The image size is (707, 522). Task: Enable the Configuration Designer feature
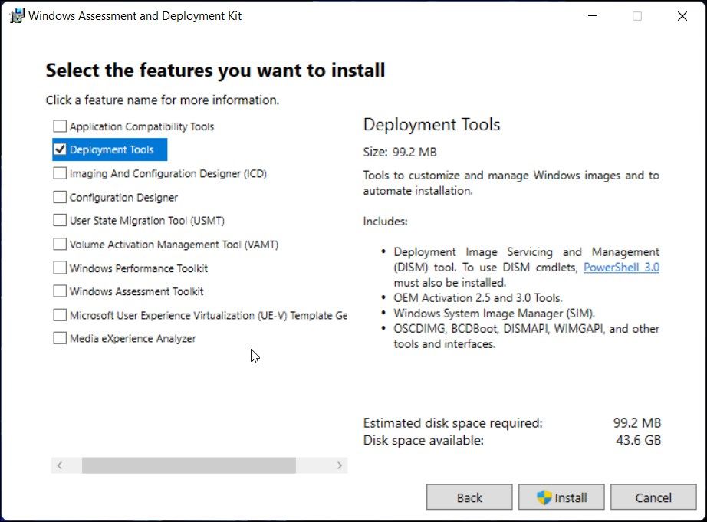(x=59, y=196)
